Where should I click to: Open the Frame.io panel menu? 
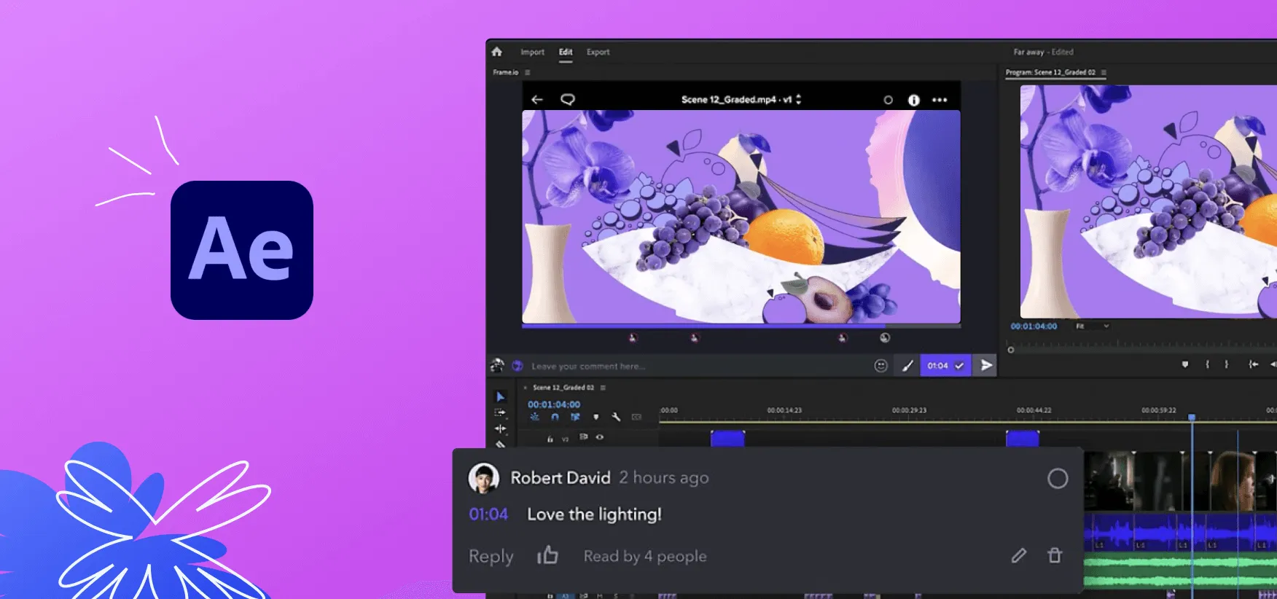point(528,72)
